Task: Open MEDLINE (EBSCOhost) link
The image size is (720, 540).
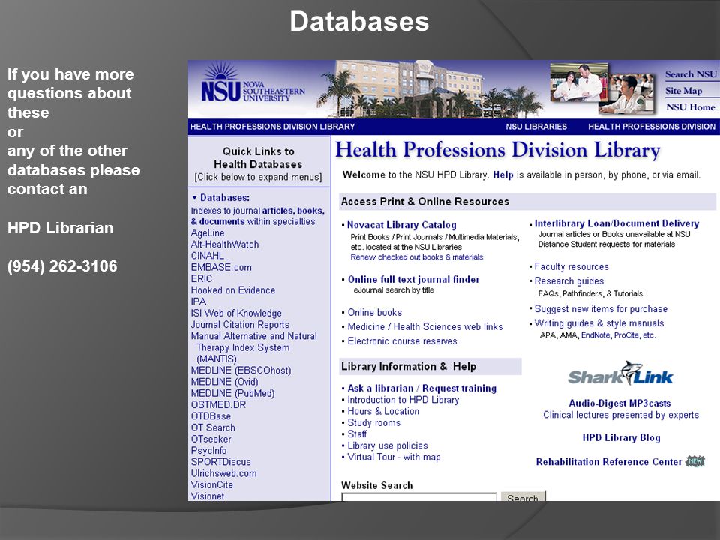Action: (x=241, y=370)
